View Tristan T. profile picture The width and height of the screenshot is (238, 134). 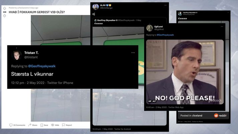(16, 55)
